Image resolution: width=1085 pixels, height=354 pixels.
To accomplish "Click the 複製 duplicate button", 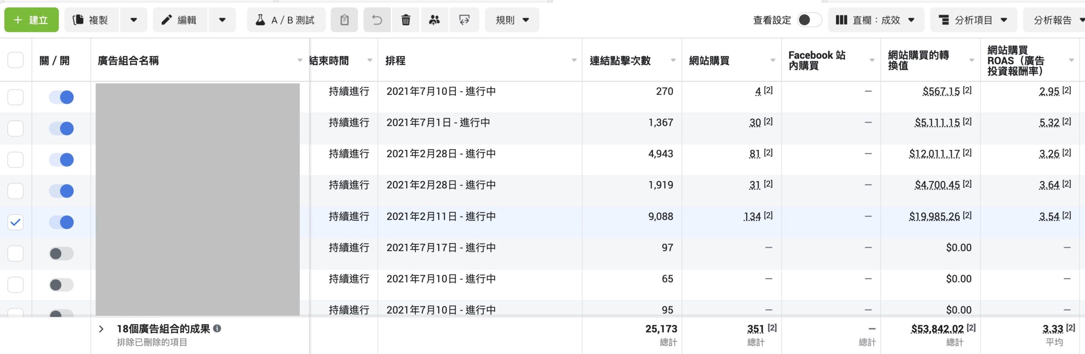I will click(x=91, y=20).
